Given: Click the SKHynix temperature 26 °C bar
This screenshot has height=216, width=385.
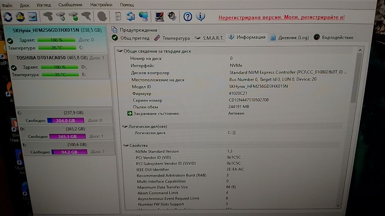Looking at the screenshot, I should (x=57, y=48).
